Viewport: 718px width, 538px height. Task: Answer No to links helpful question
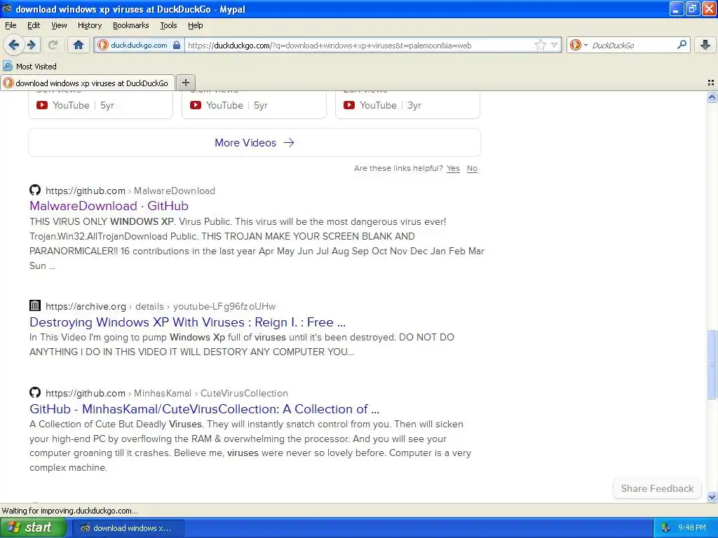pyautogui.click(x=472, y=168)
